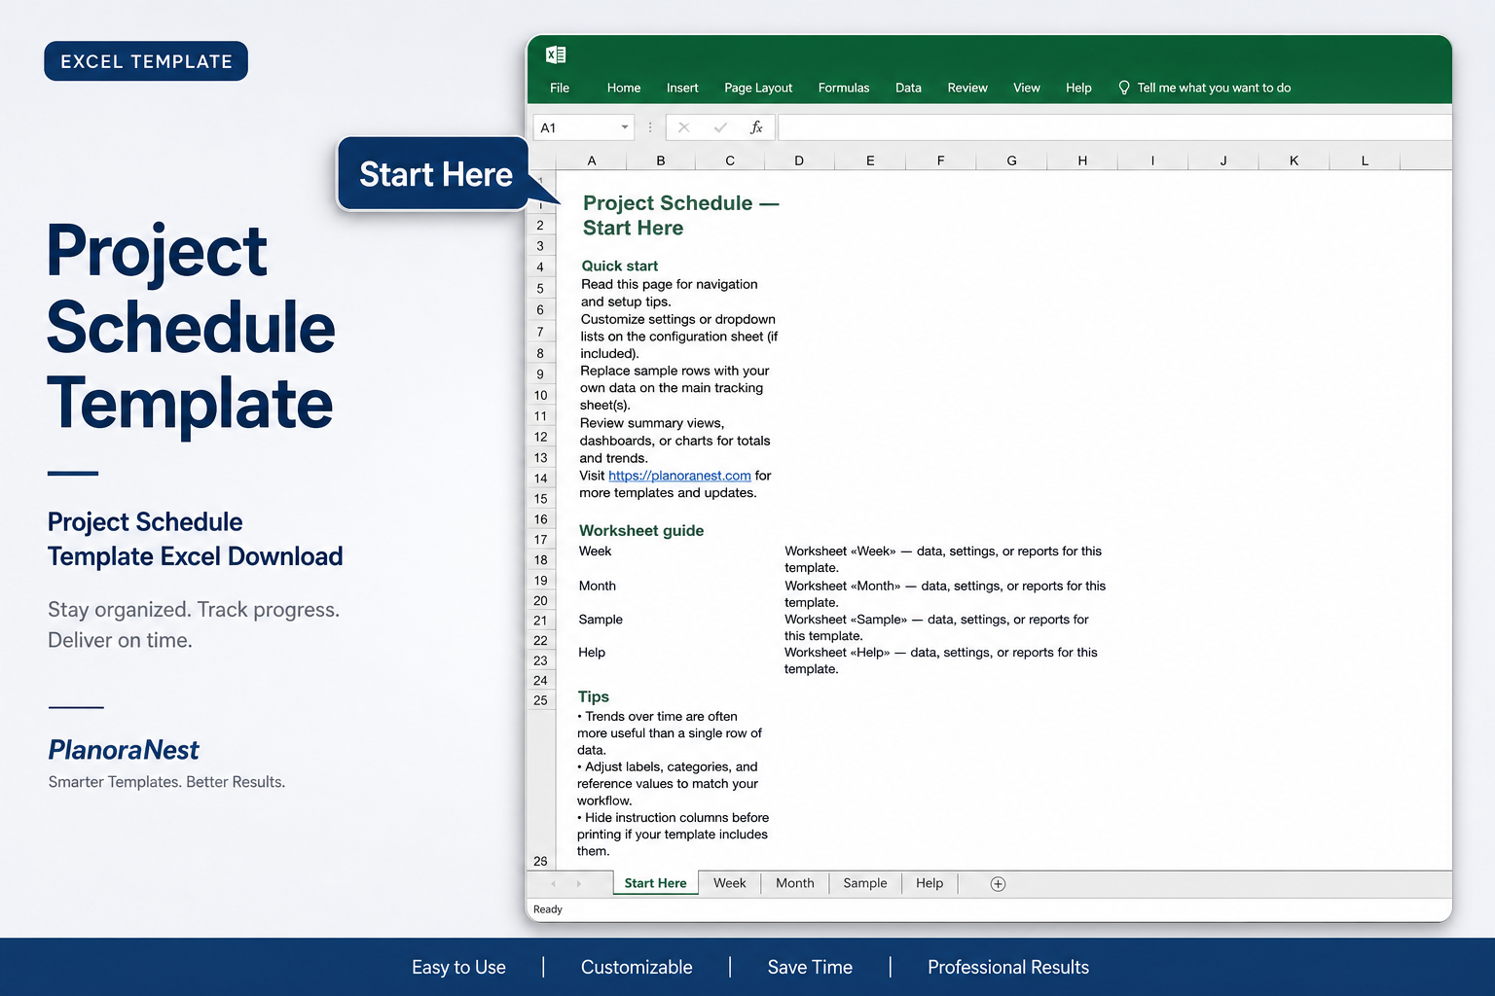This screenshot has height=996, width=1495.
Task: Switch to the Month sheet tab
Action: [x=794, y=883]
